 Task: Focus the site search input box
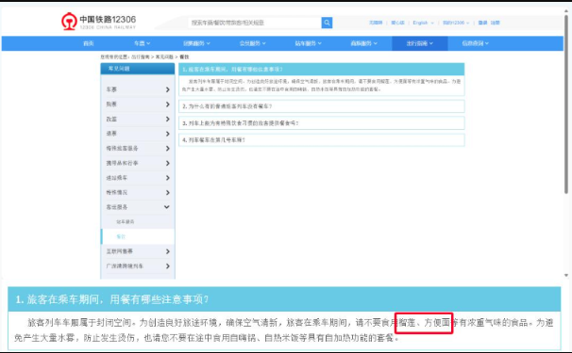click(x=254, y=23)
